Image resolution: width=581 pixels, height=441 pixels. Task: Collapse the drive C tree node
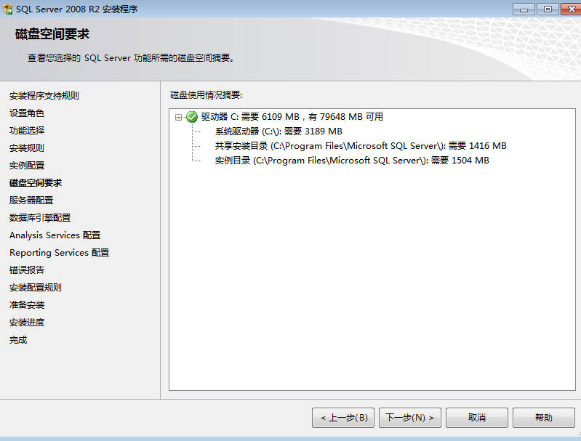click(x=179, y=117)
